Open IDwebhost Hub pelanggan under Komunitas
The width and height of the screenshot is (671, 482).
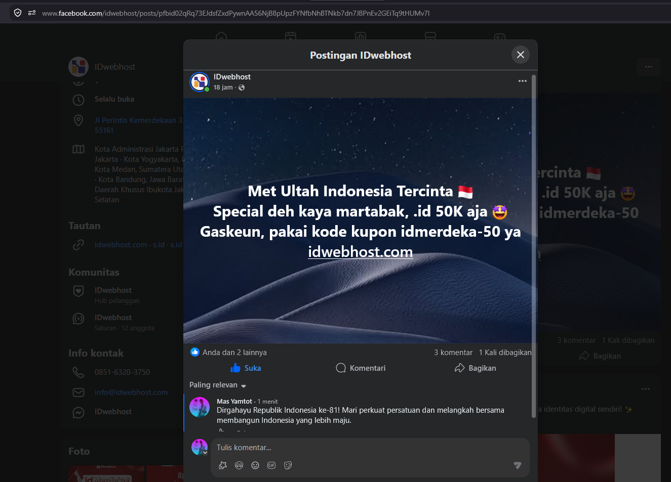click(x=117, y=295)
